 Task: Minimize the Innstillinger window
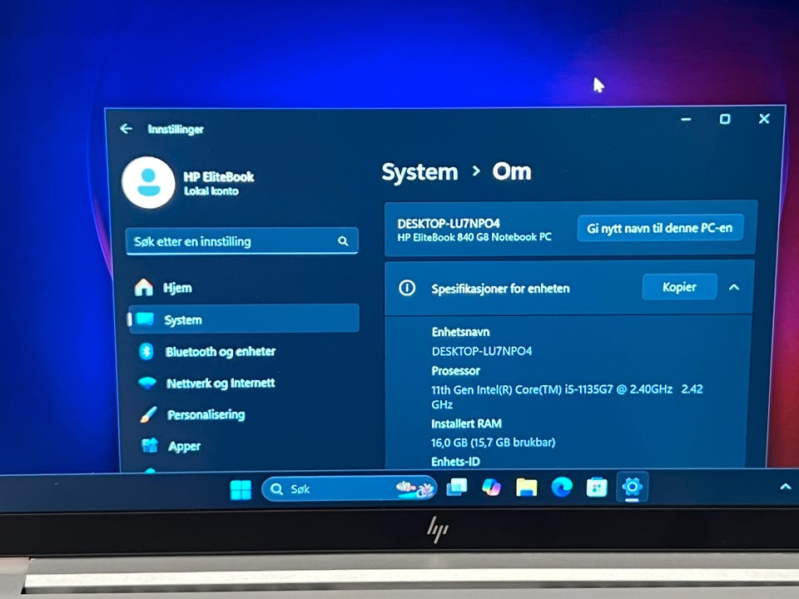pyautogui.click(x=687, y=119)
